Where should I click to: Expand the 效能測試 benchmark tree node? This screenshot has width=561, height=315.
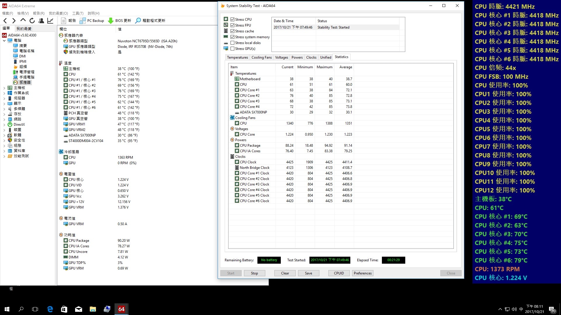(4, 156)
